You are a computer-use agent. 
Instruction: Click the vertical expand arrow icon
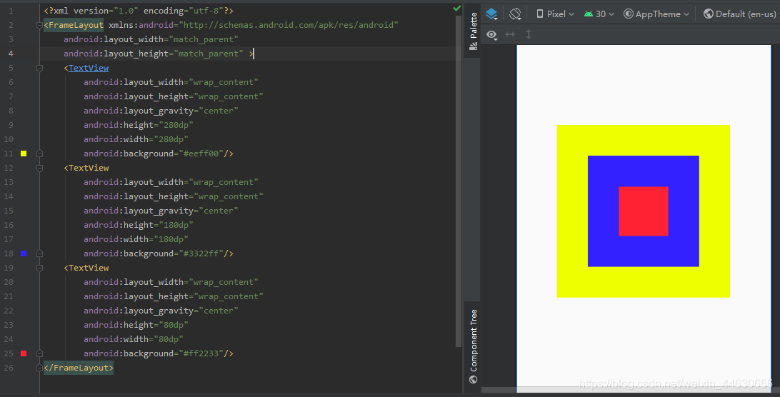point(529,34)
